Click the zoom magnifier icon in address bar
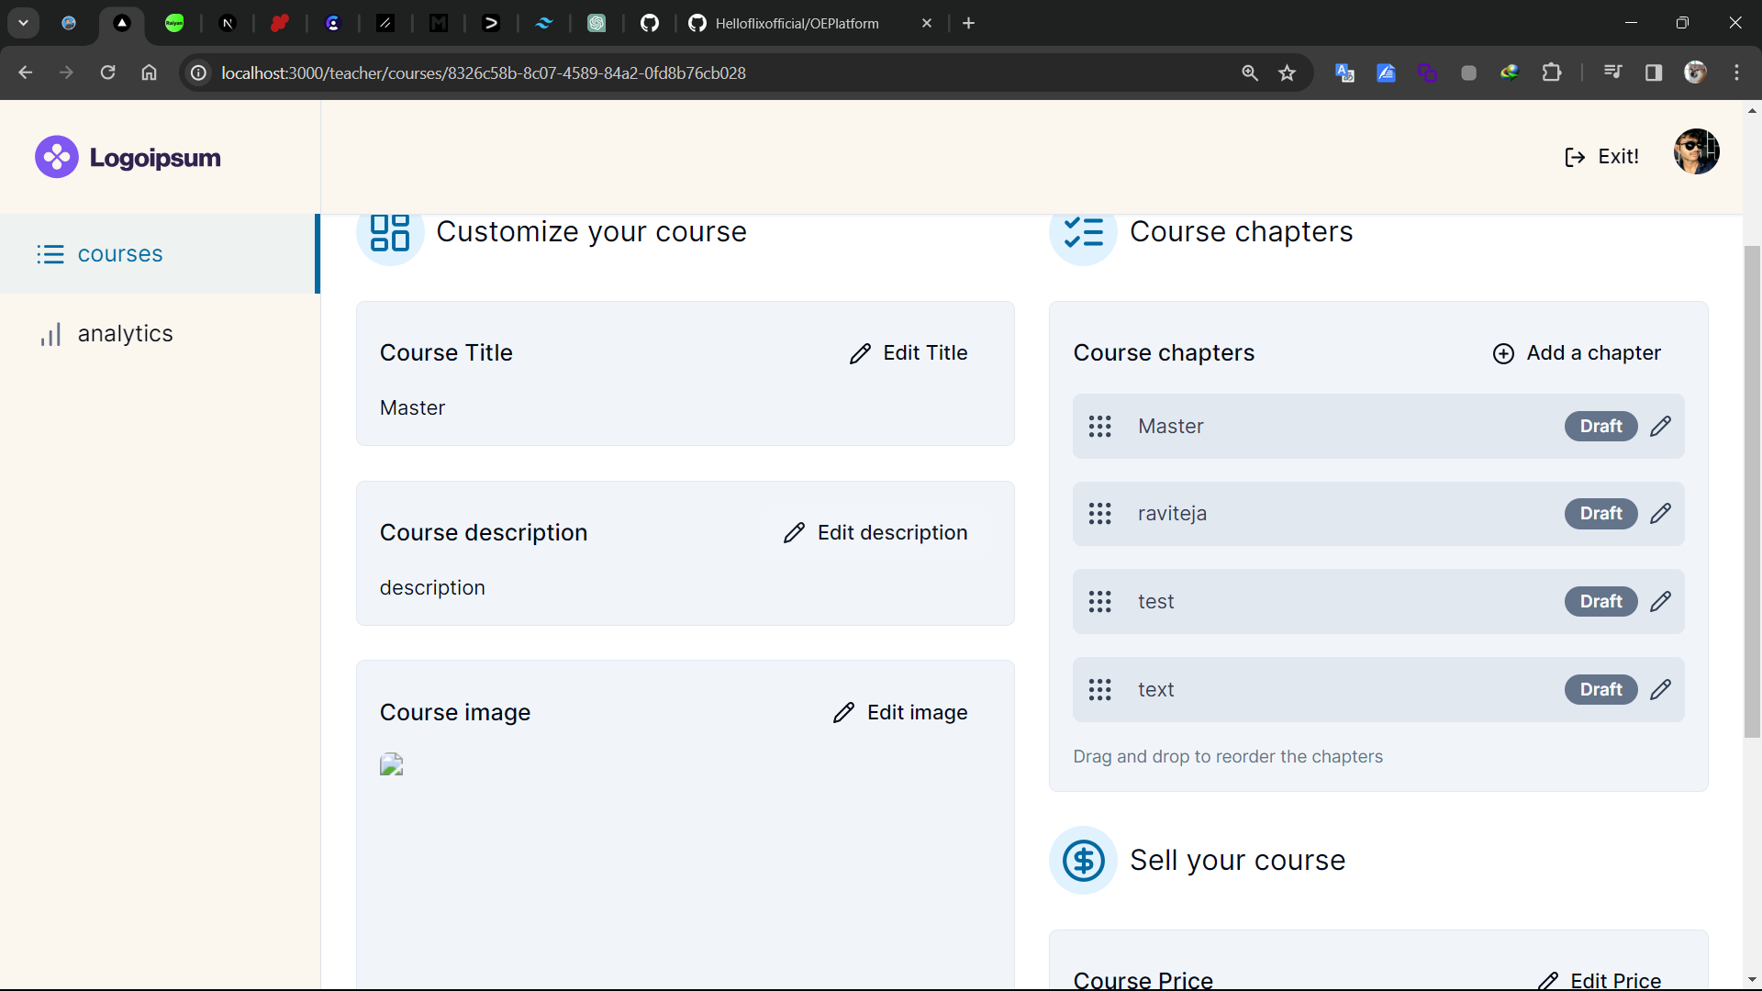The height and width of the screenshot is (991, 1762). (1249, 73)
